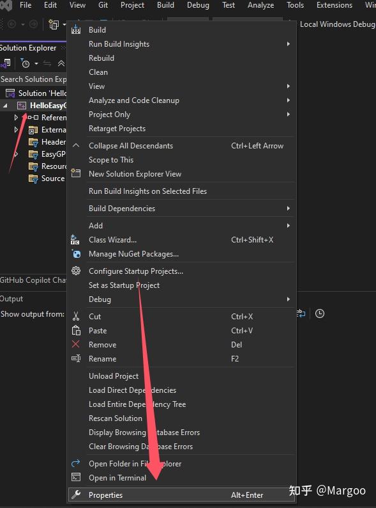Toggle word wrap icon in Output toolbar

coord(301,314)
